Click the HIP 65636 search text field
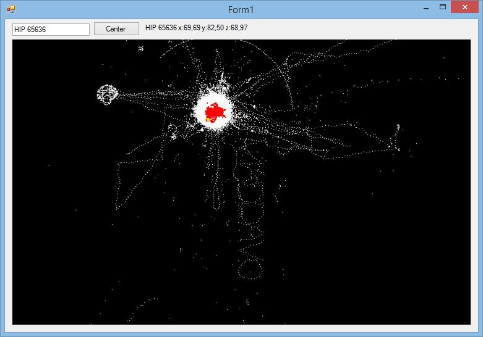483x337 pixels. coord(51,30)
